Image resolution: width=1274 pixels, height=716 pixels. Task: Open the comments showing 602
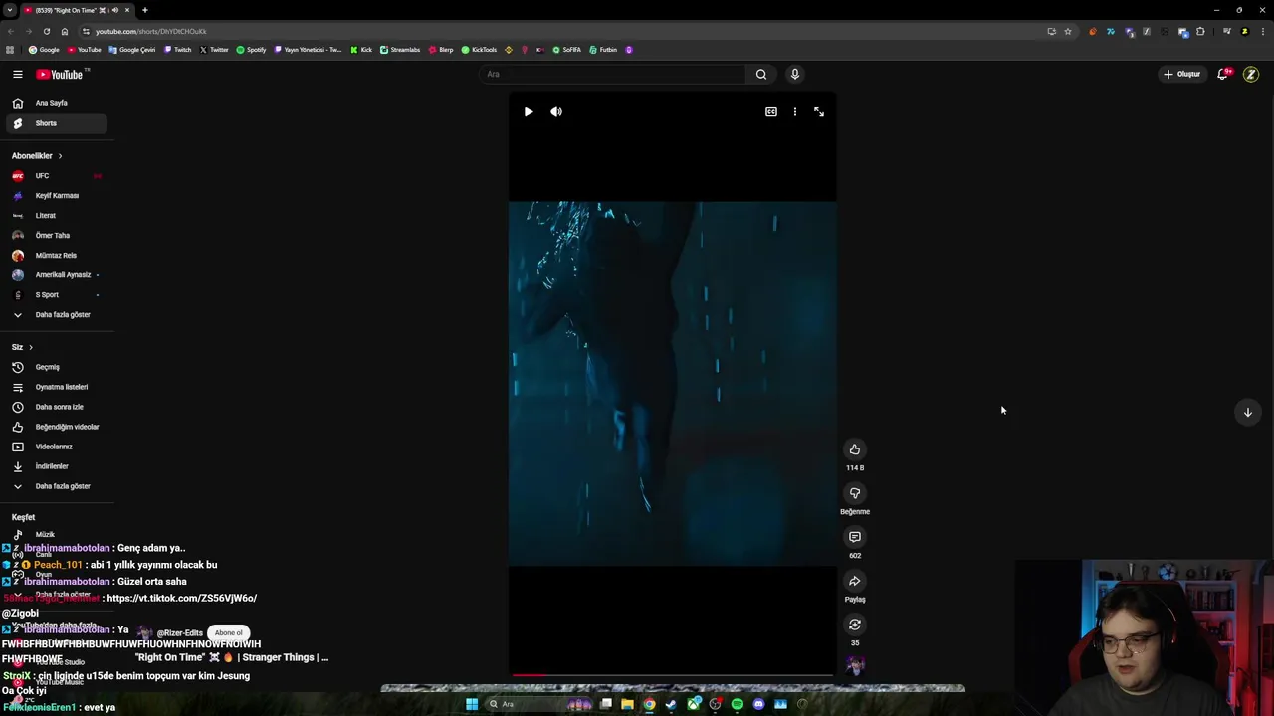855,537
